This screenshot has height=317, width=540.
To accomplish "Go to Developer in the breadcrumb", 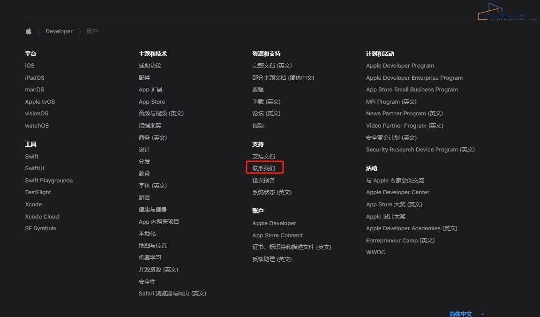I will 59,31.
